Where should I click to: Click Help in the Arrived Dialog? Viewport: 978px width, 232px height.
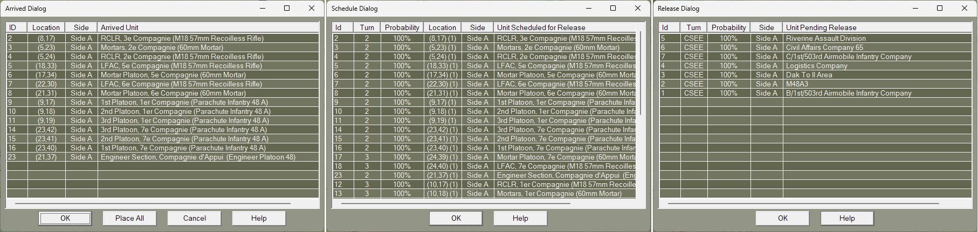pos(259,218)
